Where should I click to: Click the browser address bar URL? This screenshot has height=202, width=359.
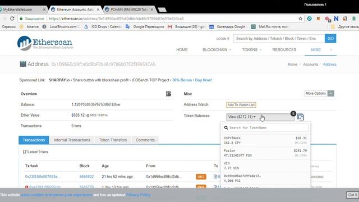pyautogui.click(x=116, y=19)
